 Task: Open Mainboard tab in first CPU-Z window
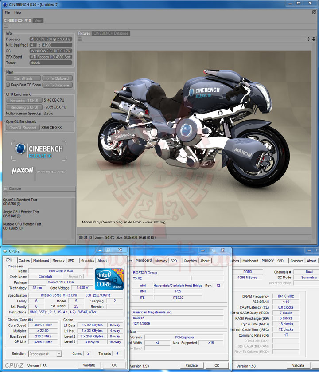click(x=41, y=261)
